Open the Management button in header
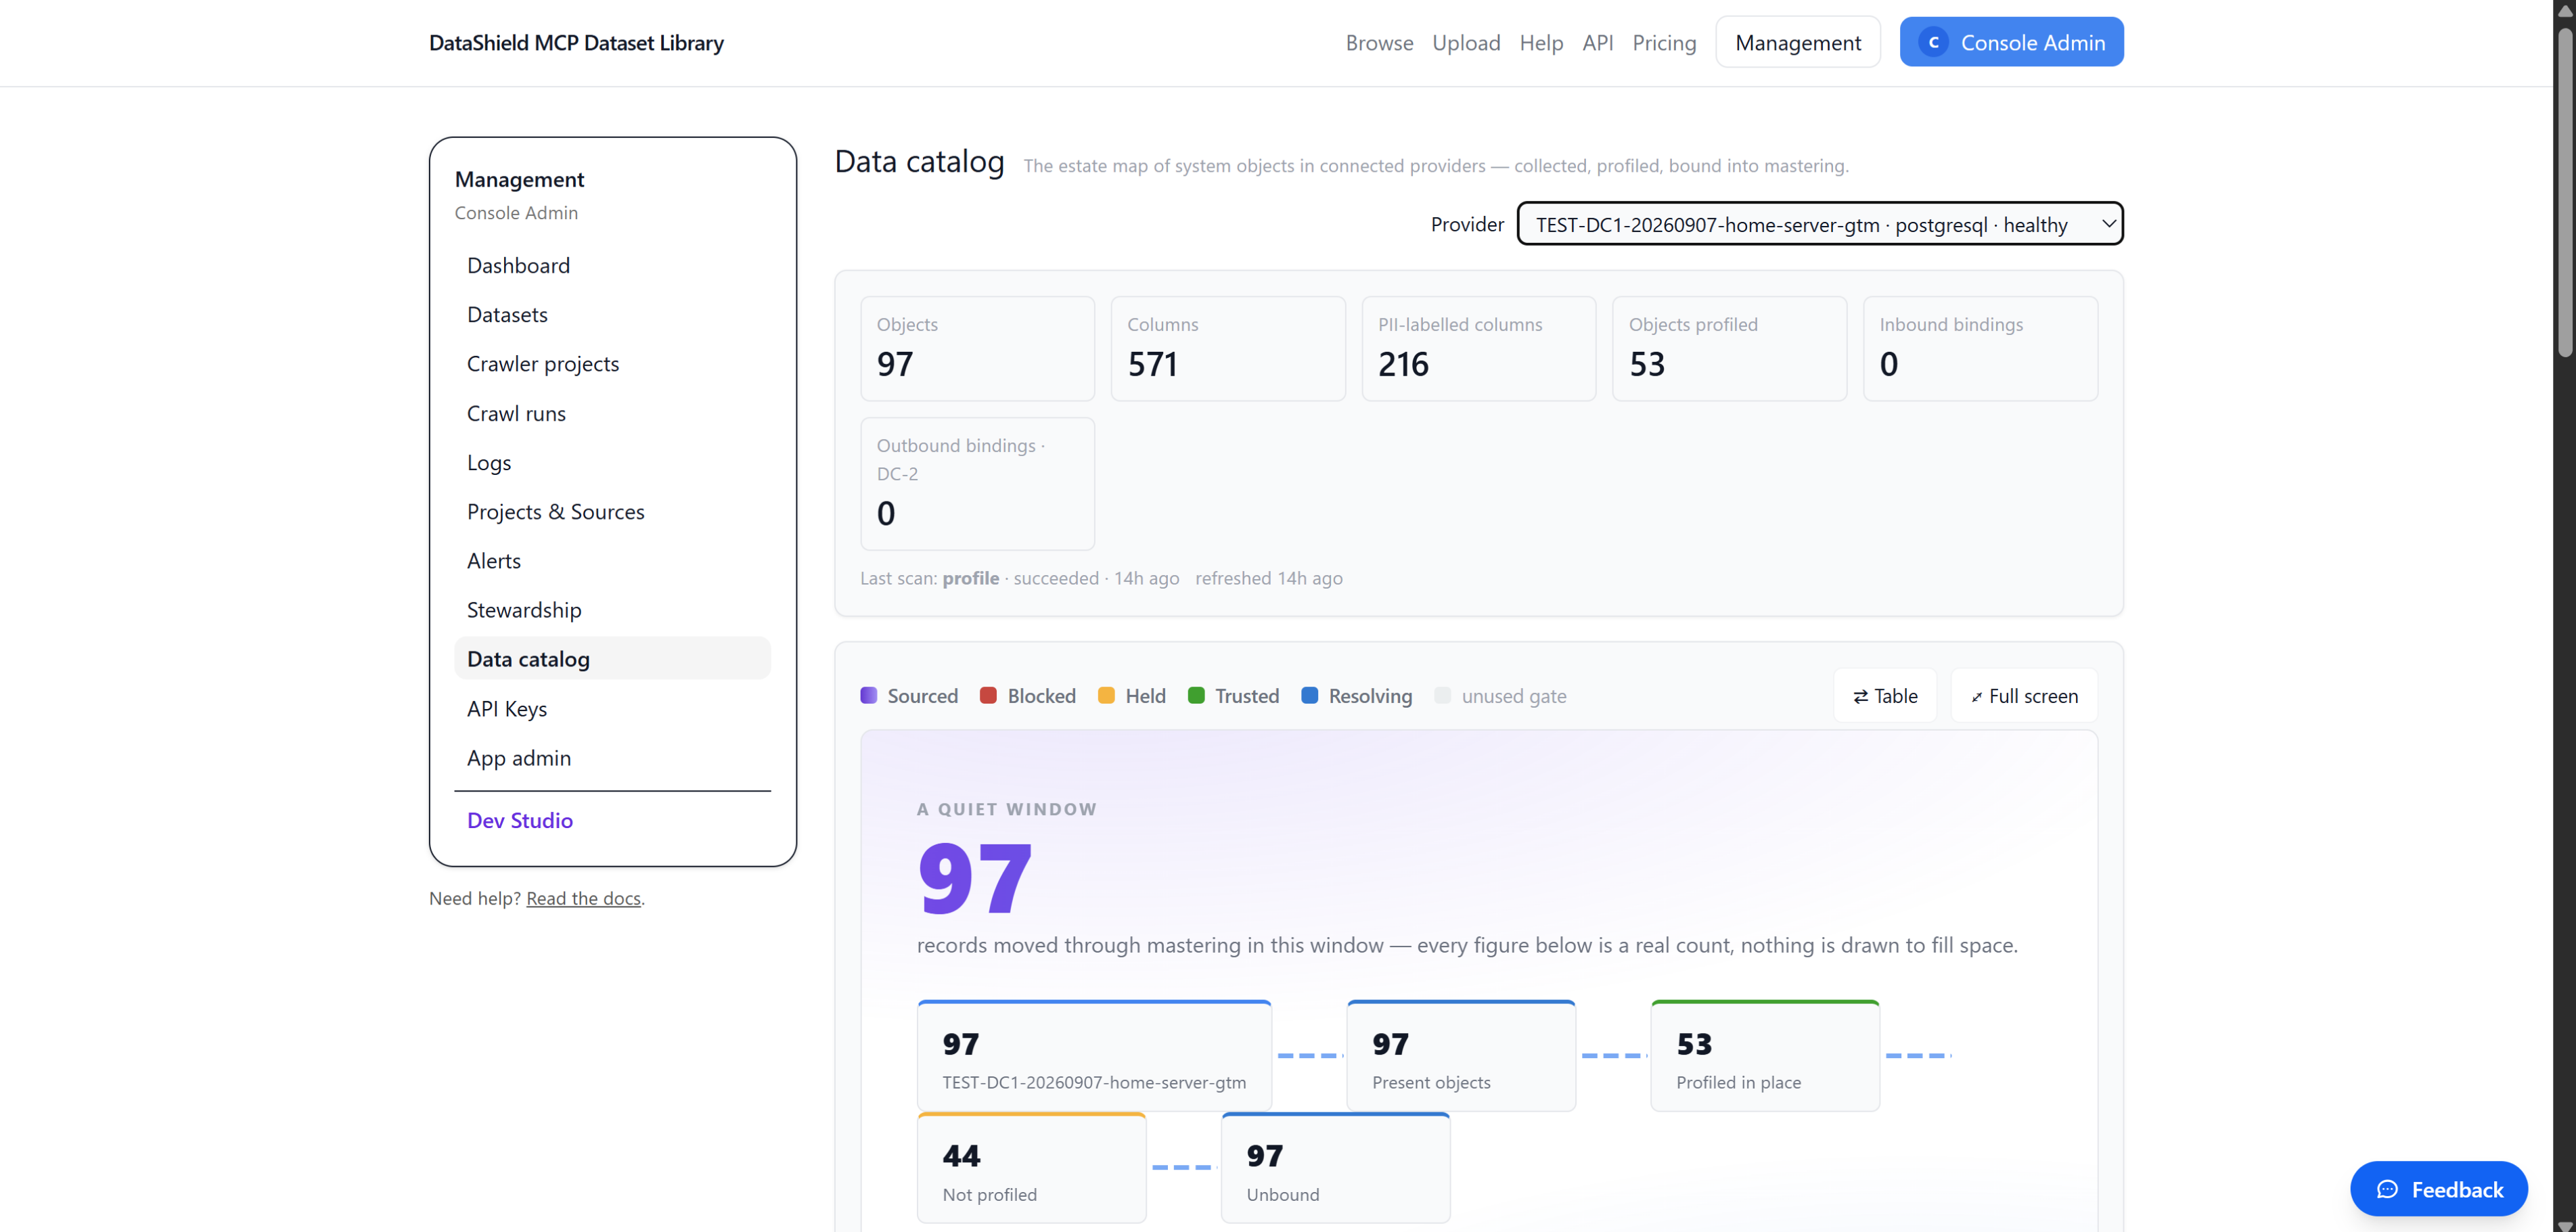Image resolution: width=2576 pixels, height=1232 pixels. tap(1798, 42)
